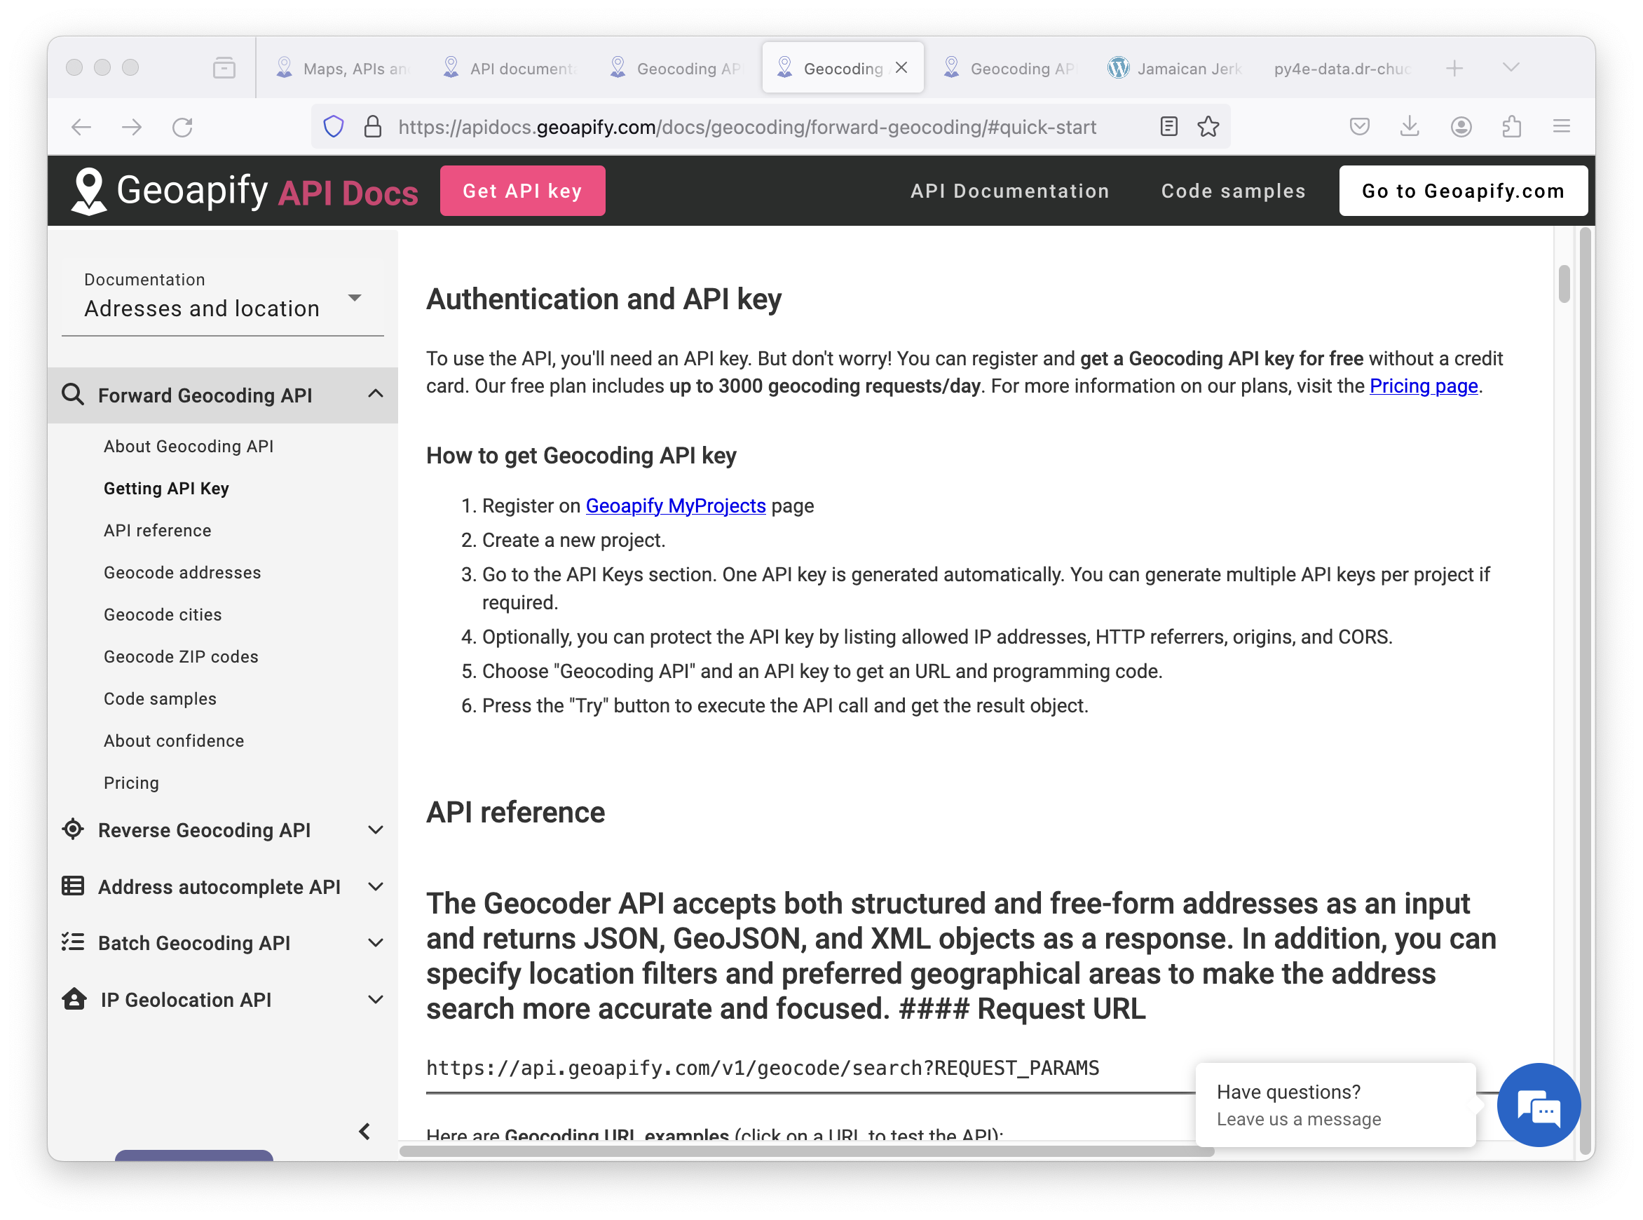
Task: Click the horizontal scrollbar at page bottom
Action: point(807,1151)
